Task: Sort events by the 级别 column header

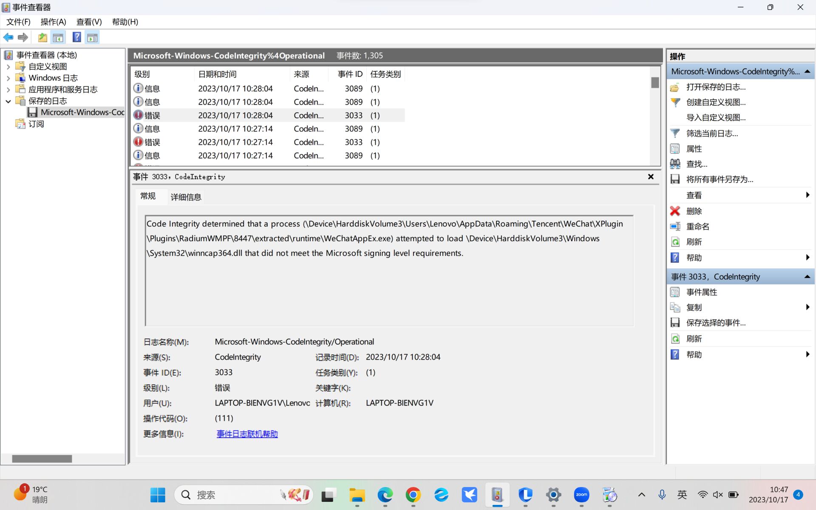Action: point(163,74)
